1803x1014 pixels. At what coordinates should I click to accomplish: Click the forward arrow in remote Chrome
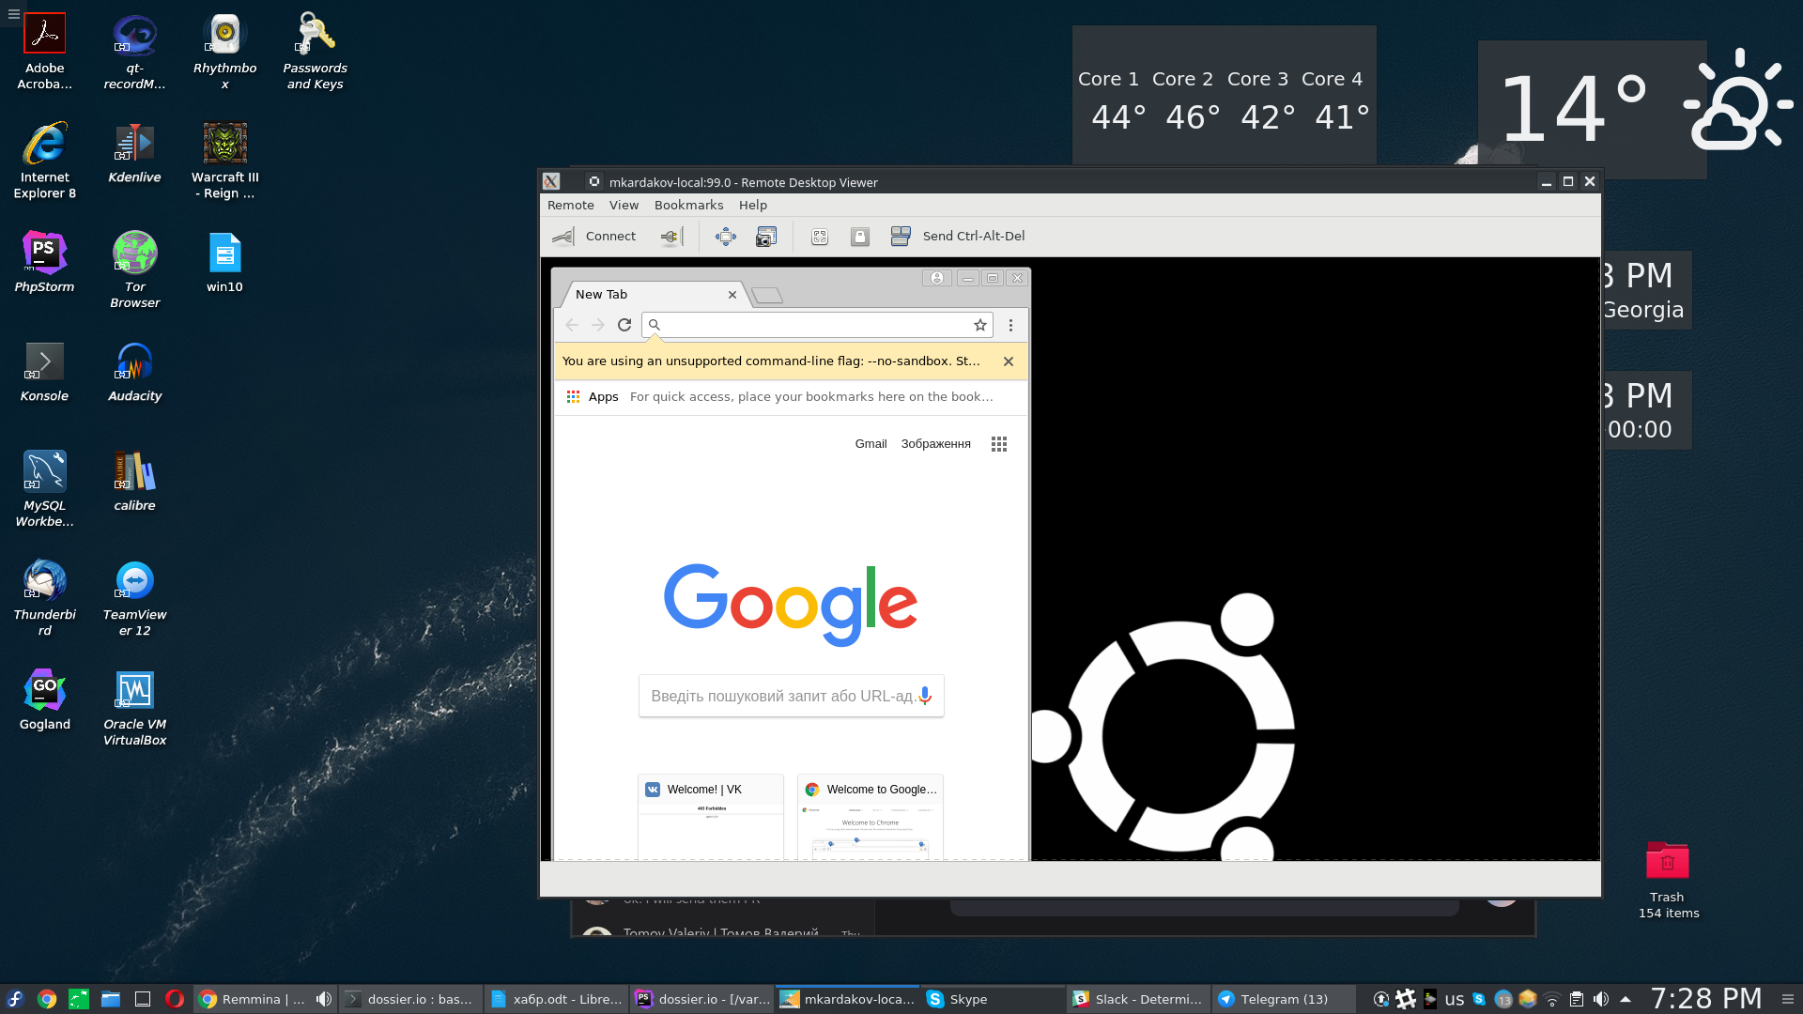click(598, 325)
